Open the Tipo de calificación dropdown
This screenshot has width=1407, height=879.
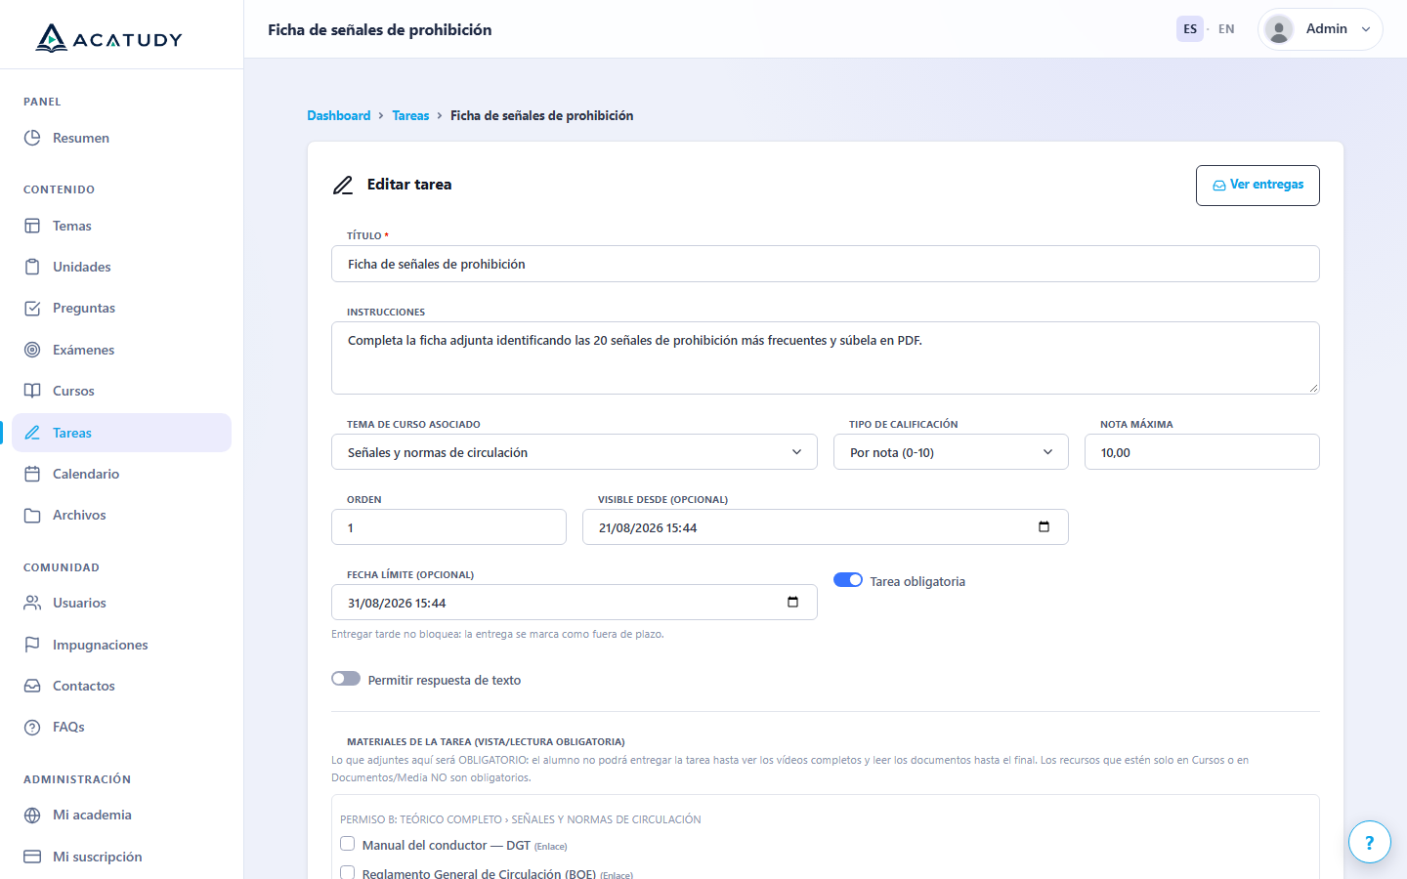[x=951, y=452]
